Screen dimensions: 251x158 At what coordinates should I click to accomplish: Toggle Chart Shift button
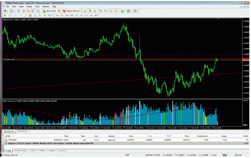pos(116,11)
